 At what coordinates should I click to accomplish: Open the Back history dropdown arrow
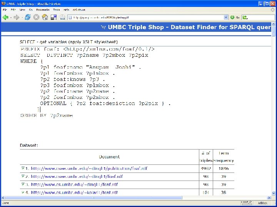click(11, 18)
